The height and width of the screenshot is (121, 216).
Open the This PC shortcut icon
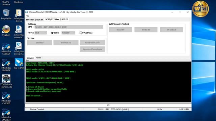pyautogui.click(x=6, y=3)
